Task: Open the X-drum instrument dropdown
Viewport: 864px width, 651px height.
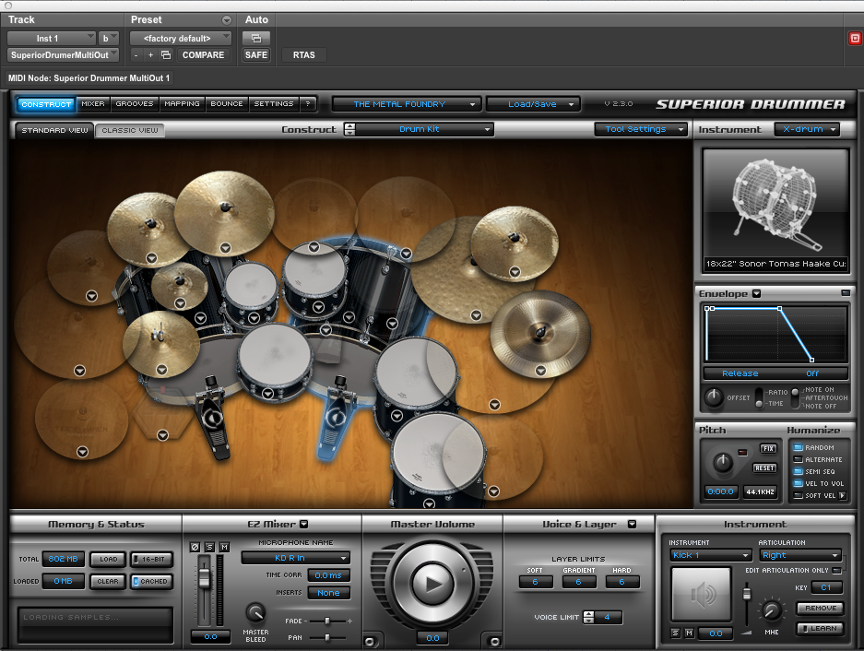Action: (x=807, y=129)
